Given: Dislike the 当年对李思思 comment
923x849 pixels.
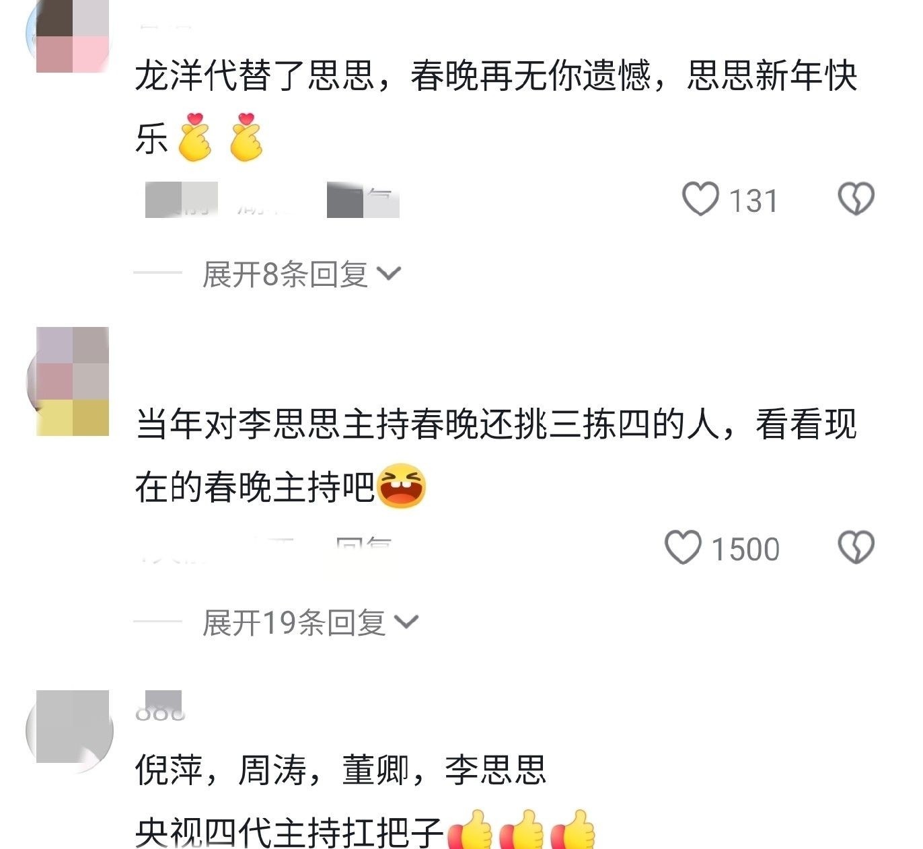Looking at the screenshot, I should [856, 547].
